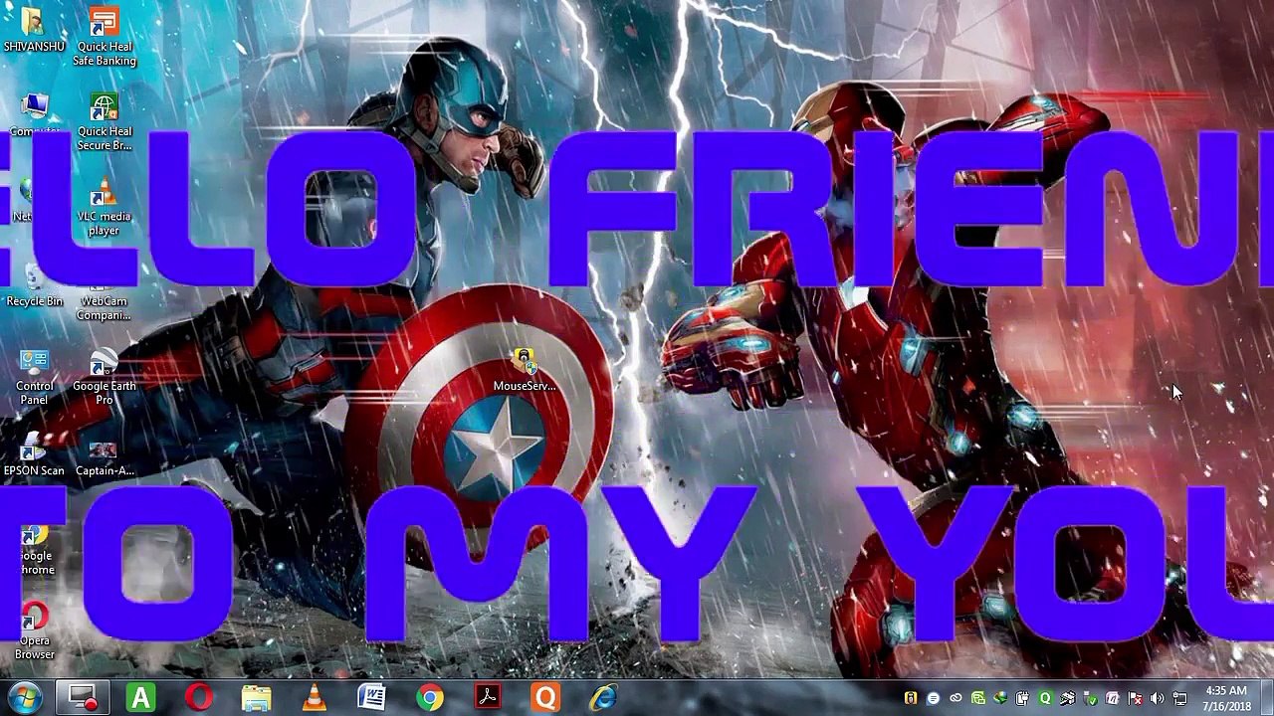Open Microsoft Word from the taskbar
Screen dimensions: 1274x716
[371, 698]
